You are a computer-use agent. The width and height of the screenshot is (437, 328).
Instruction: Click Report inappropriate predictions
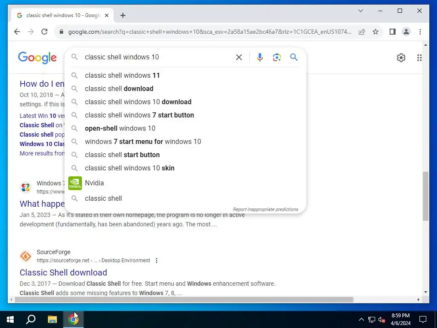pos(265,209)
